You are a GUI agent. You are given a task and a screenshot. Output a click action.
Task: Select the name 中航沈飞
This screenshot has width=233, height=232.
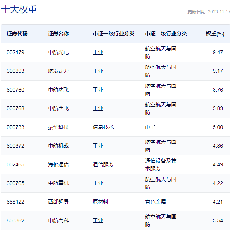pyautogui.click(x=58, y=90)
